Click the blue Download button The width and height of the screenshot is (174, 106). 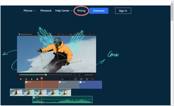(99, 11)
